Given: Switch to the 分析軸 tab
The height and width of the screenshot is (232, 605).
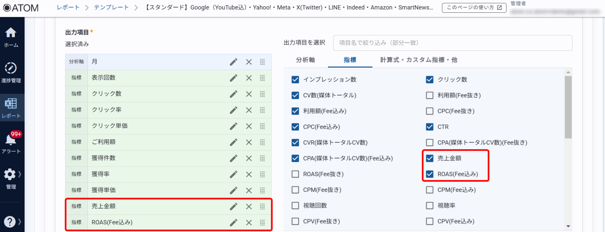Looking at the screenshot, I should coord(305,60).
